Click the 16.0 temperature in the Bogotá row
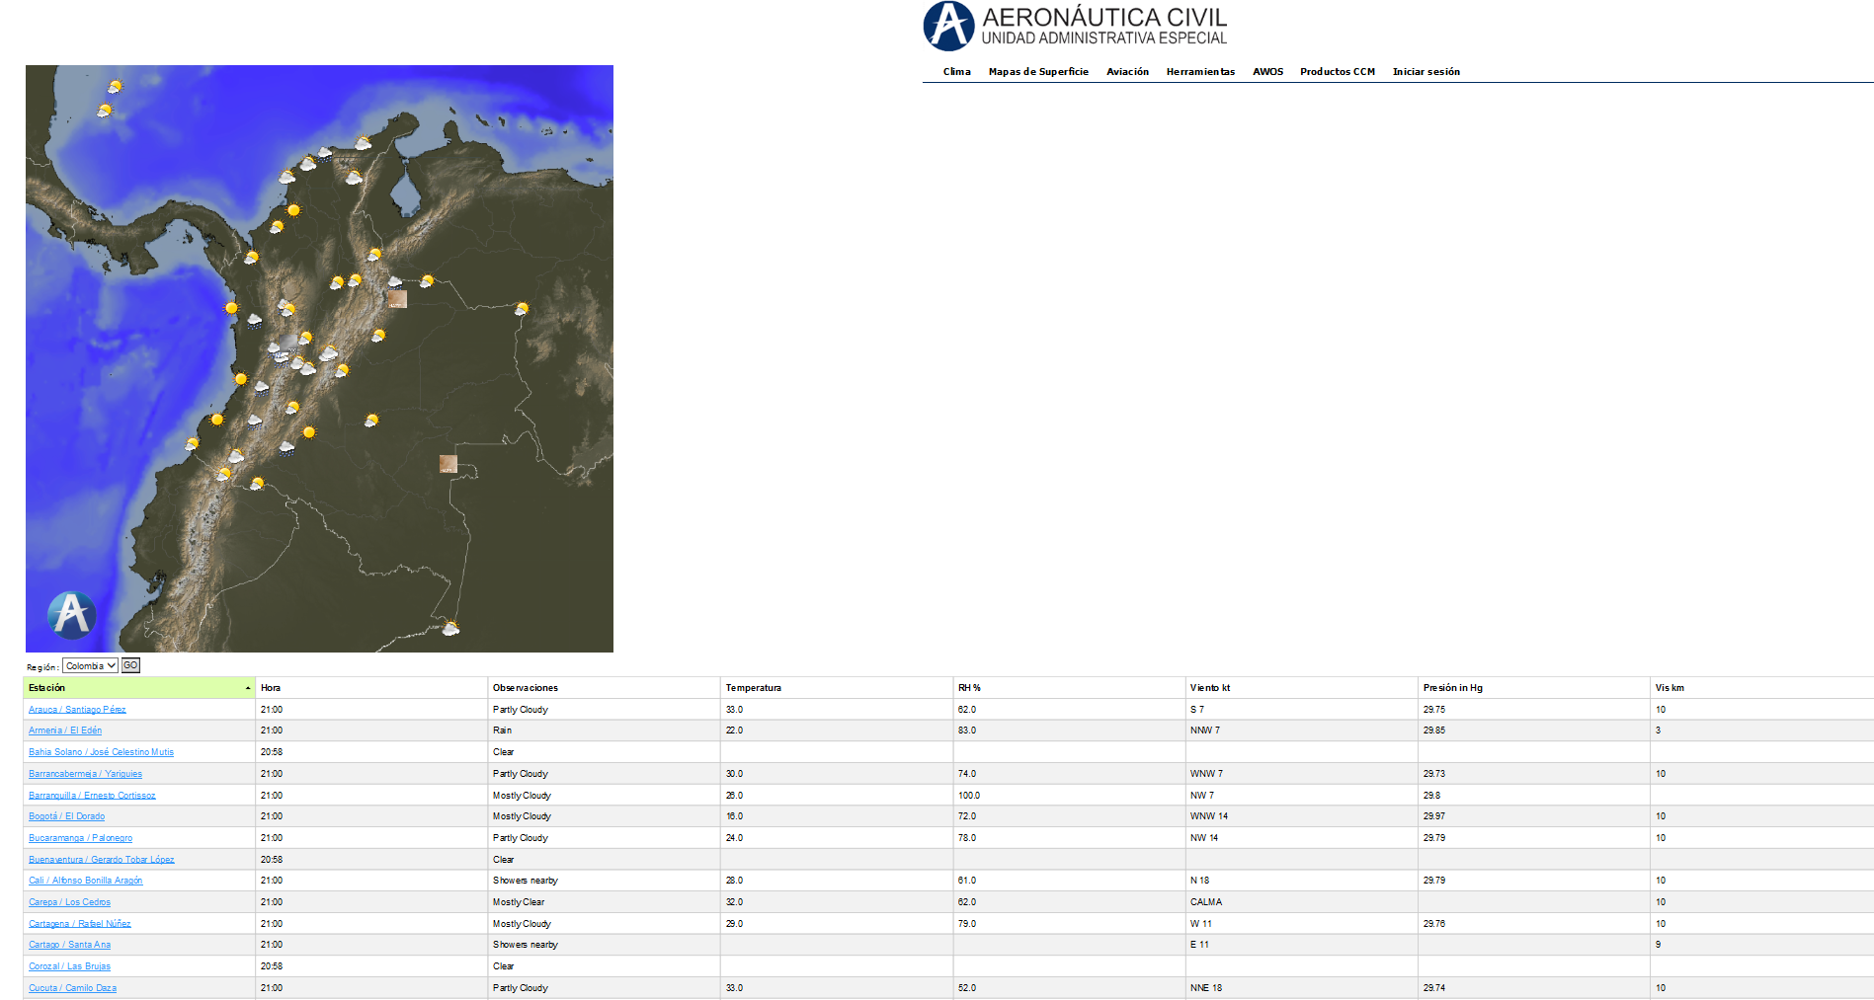1874x1000 pixels. (734, 816)
